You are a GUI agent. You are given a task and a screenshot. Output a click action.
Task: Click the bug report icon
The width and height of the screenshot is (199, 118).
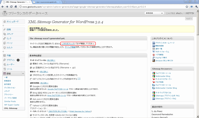(x=154, y=54)
